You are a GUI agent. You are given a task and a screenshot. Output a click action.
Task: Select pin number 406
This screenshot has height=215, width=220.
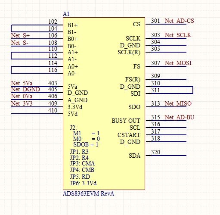click(x=53, y=96)
